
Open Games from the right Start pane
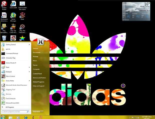[x=35, y=65]
